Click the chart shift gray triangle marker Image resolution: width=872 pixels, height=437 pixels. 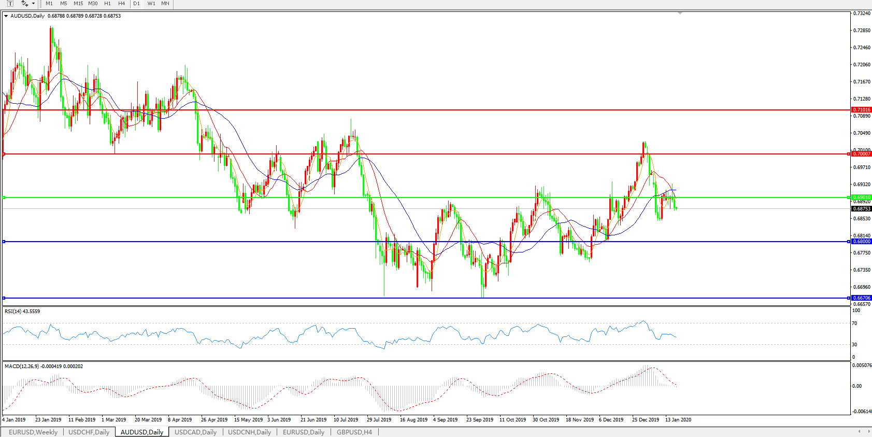680,13
